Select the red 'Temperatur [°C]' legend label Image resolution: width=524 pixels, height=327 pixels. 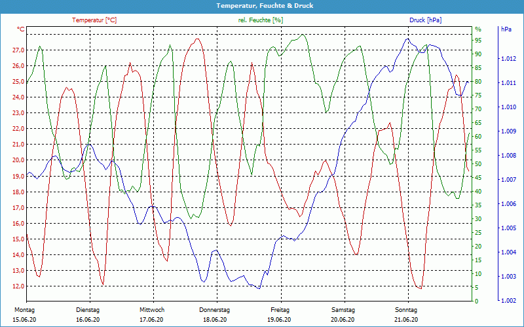94,20
